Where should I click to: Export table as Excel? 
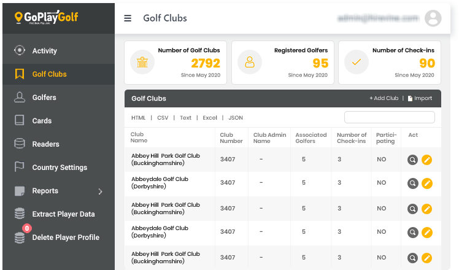coord(210,118)
